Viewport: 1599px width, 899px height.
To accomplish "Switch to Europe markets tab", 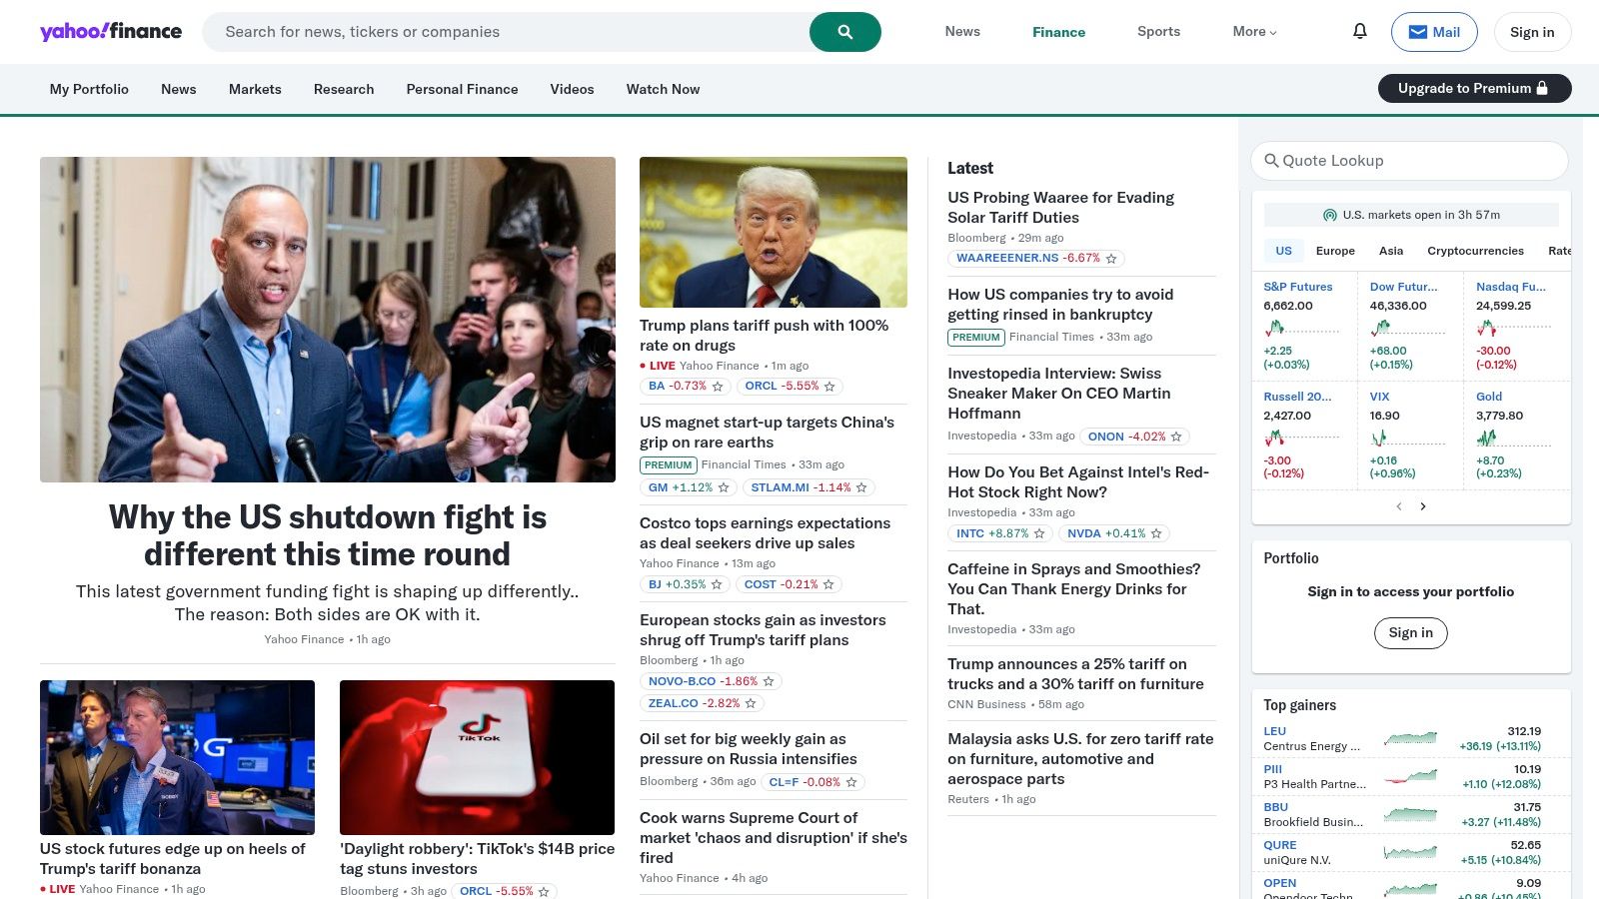I will 1335,251.
